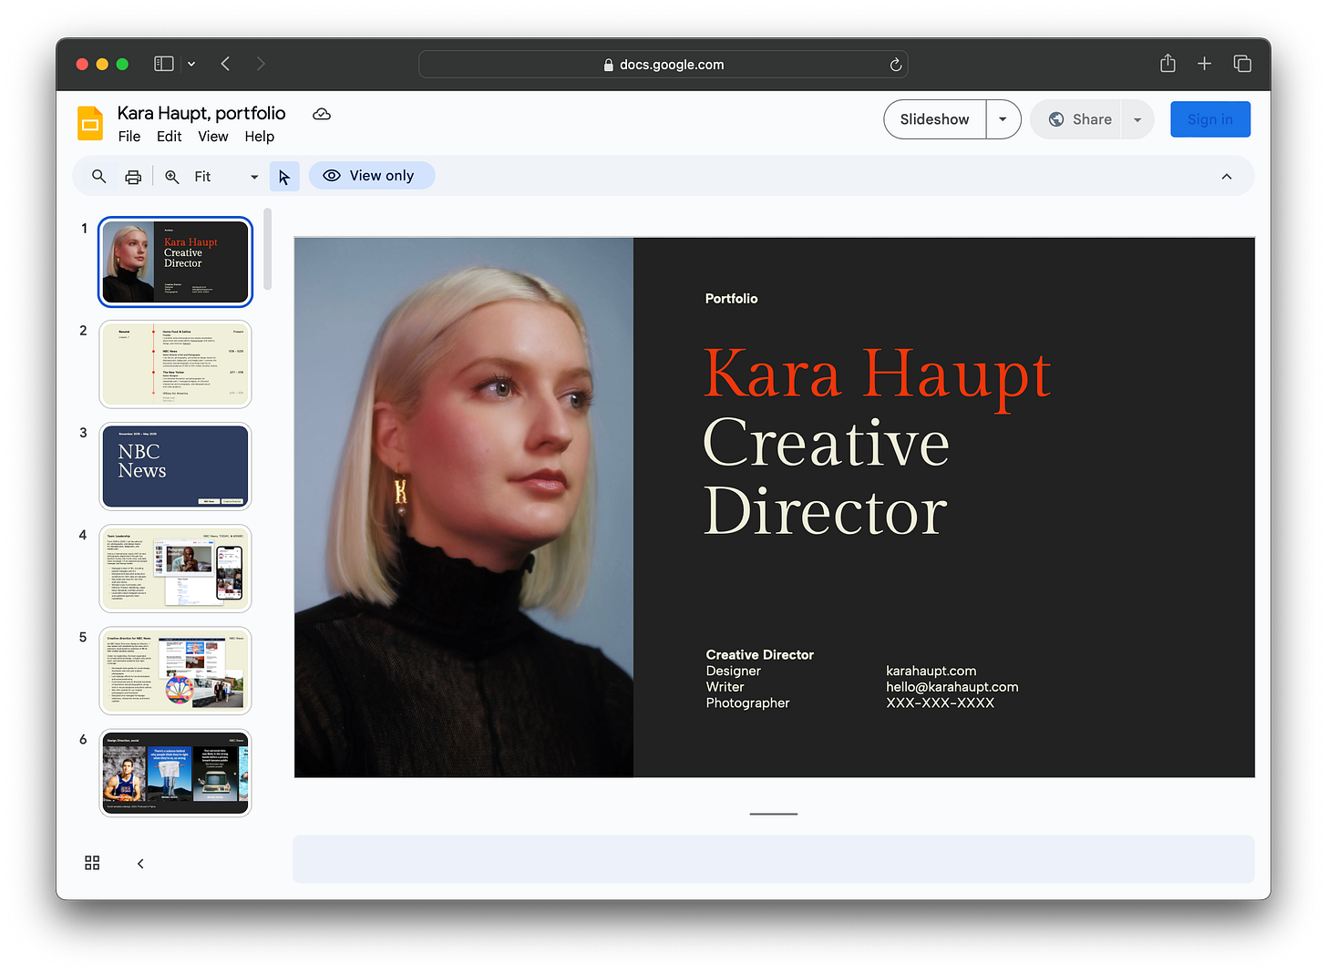
Task: Select the NBC News slide thumbnail
Action: (175, 466)
